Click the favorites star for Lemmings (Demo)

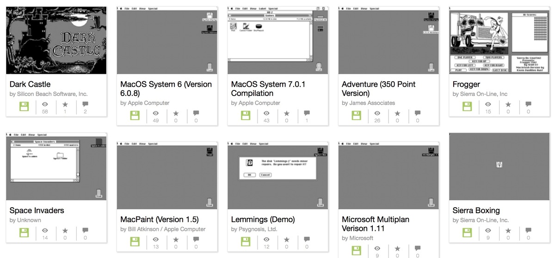(287, 240)
